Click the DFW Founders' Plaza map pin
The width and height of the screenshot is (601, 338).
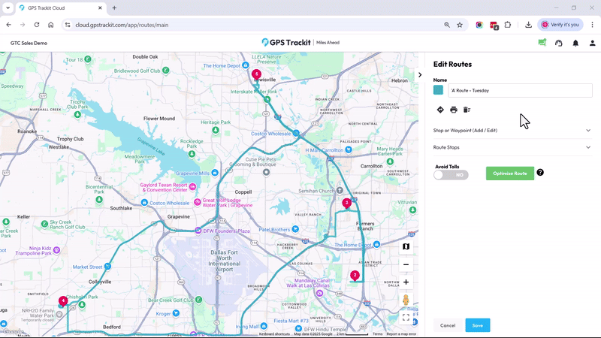[198, 231]
